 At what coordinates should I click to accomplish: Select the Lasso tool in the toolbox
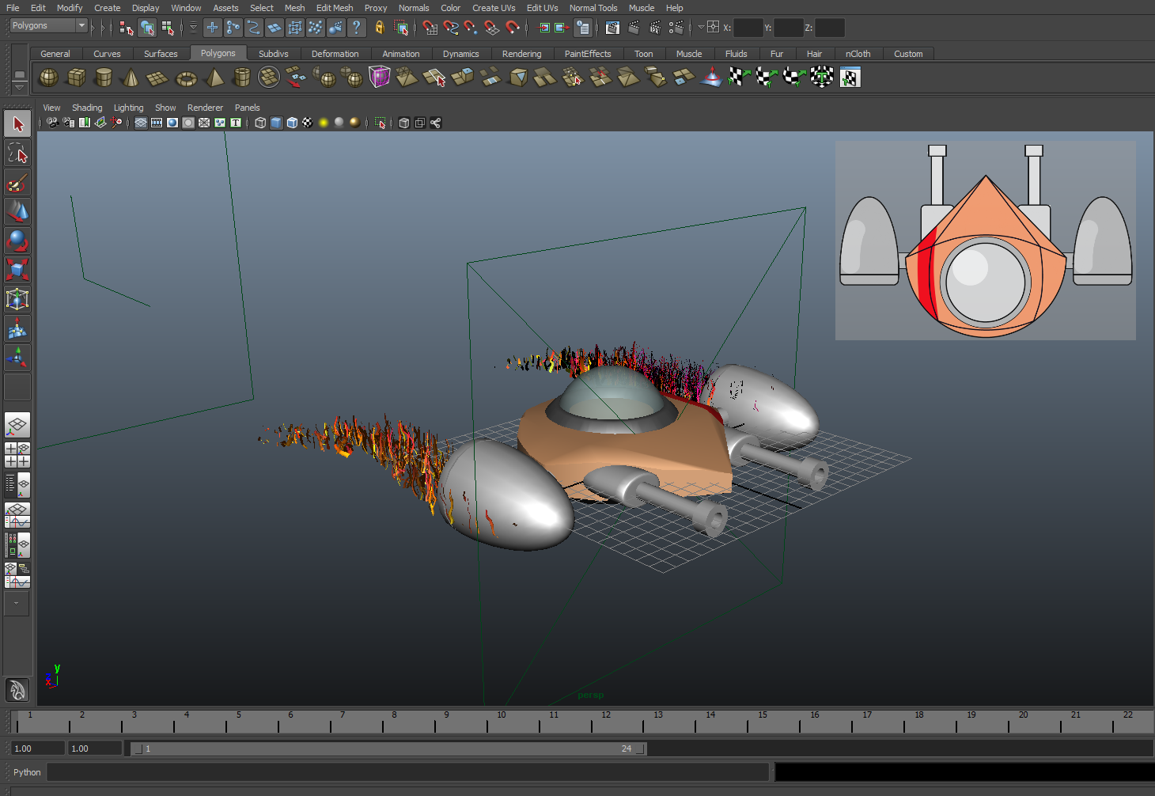[x=17, y=154]
